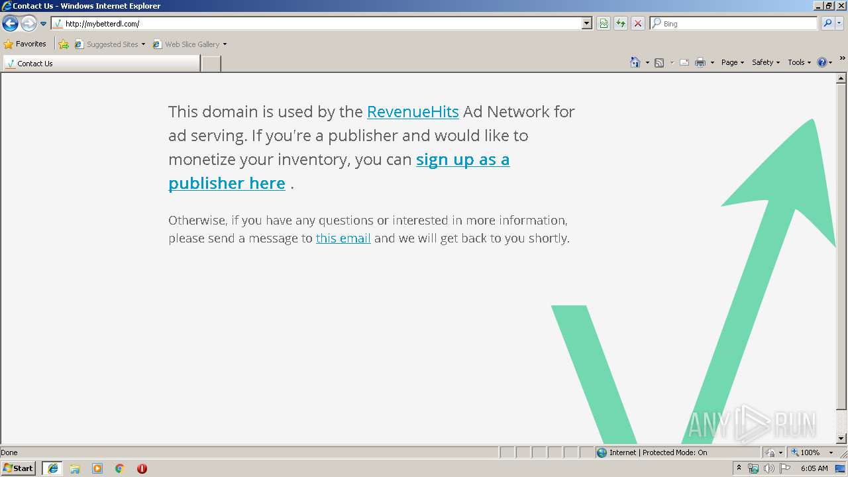
Task: Click the Read Mail envelope icon
Action: [684, 63]
